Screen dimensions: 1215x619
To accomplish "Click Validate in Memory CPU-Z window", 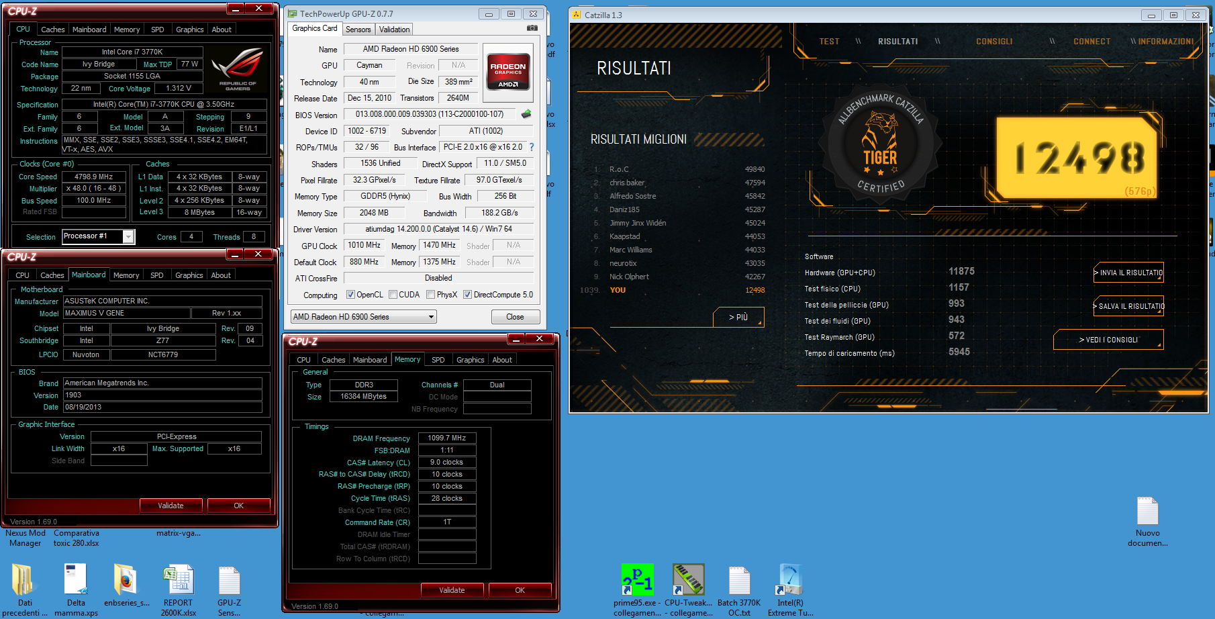I will (452, 590).
